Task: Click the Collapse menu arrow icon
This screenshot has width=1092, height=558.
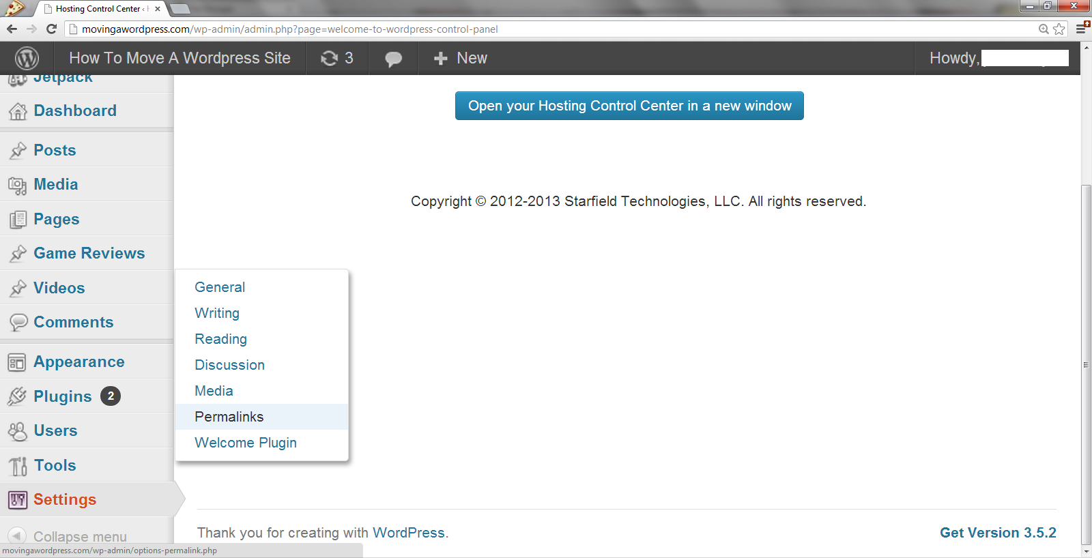Action: (18, 536)
